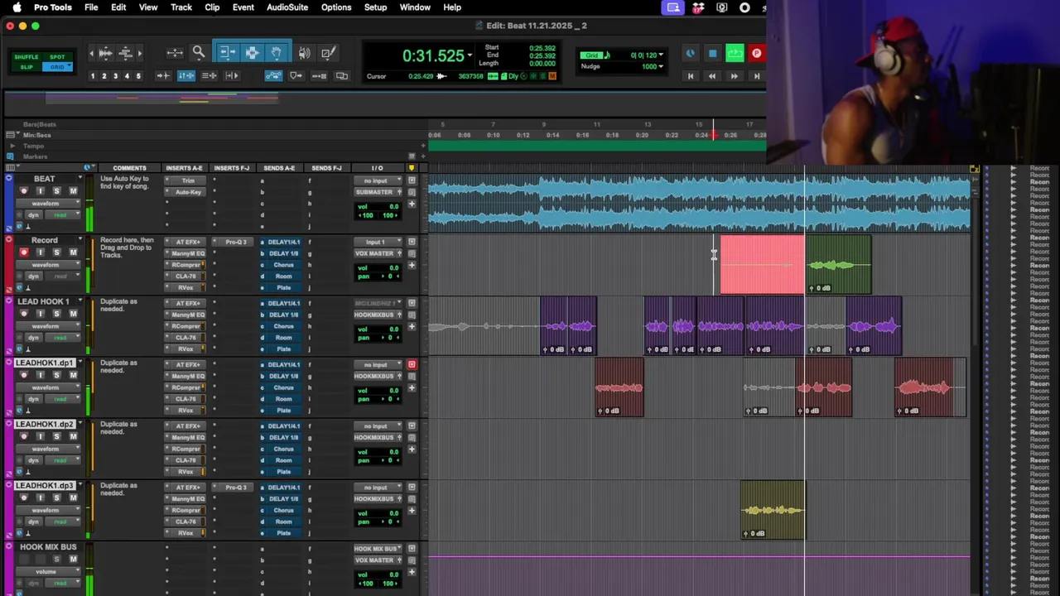Expand the Markers ruler
The height and width of the screenshot is (596, 1060).
pos(12,156)
